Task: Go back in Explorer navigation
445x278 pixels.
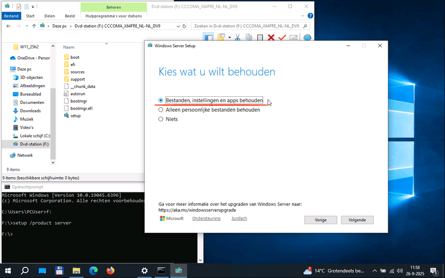Action: (8, 26)
